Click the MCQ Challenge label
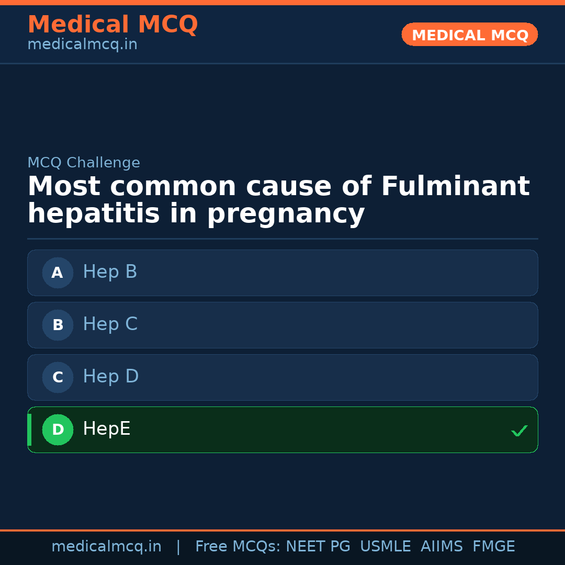This screenshot has width=565, height=565. (84, 163)
